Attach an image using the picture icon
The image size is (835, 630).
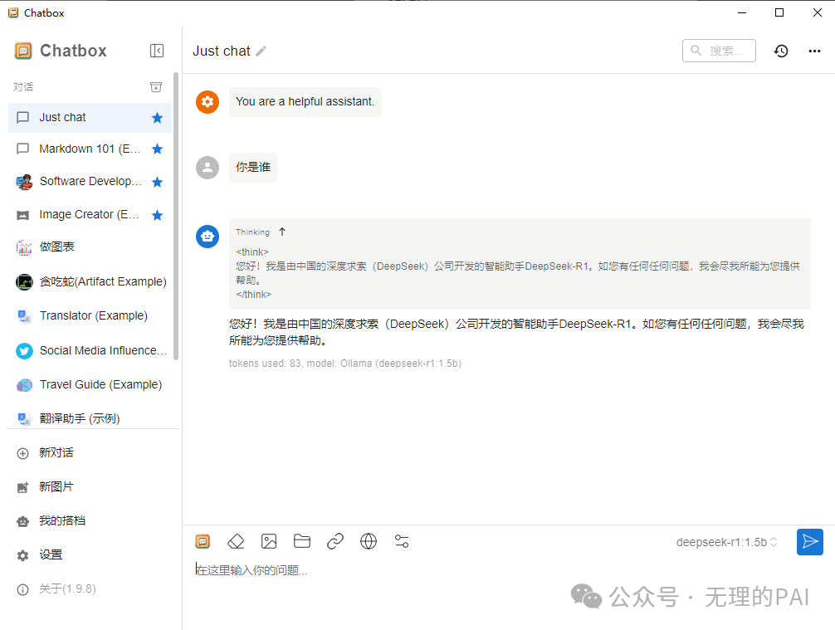(x=269, y=541)
